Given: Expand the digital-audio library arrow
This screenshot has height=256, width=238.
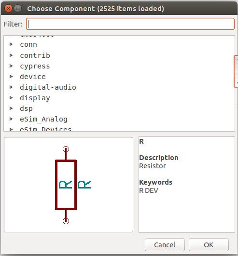Looking at the screenshot, I should point(11,87).
